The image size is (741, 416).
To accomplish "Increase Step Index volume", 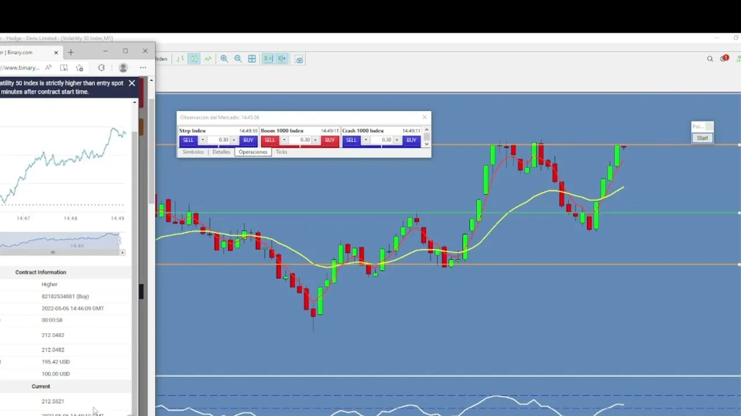I will [x=234, y=140].
